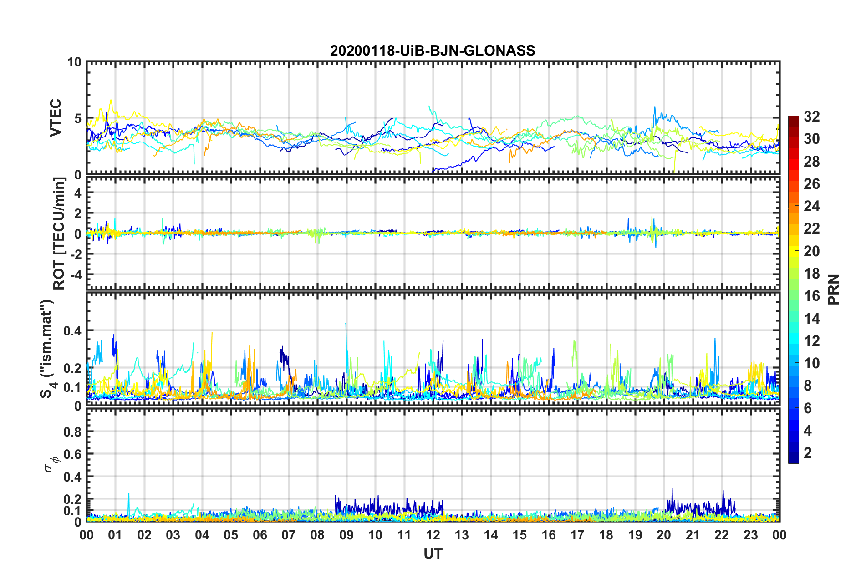Click UT axis tick label 05
The width and height of the screenshot is (866, 579).
[231, 535]
